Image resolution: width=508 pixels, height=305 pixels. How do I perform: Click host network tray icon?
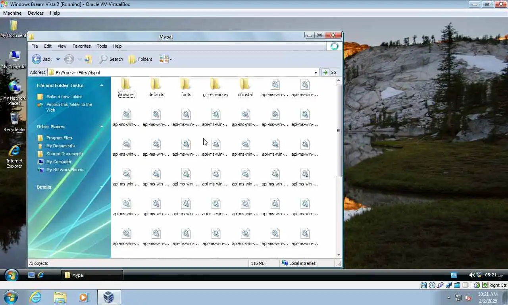click(458, 297)
